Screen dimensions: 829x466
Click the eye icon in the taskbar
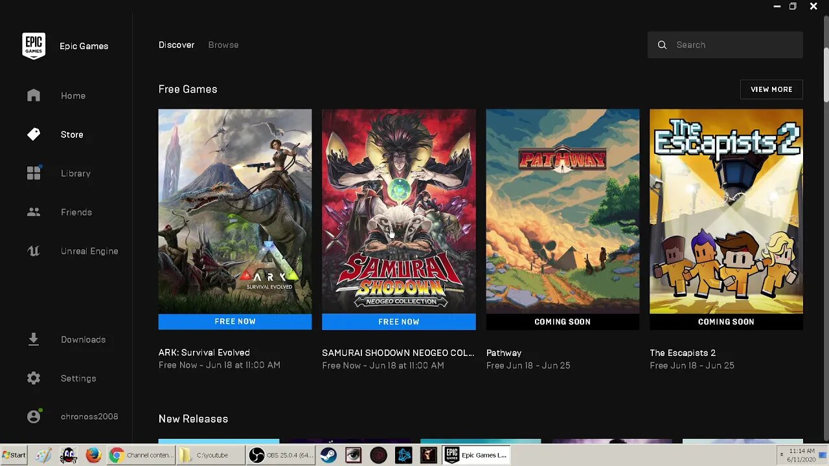point(353,455)
